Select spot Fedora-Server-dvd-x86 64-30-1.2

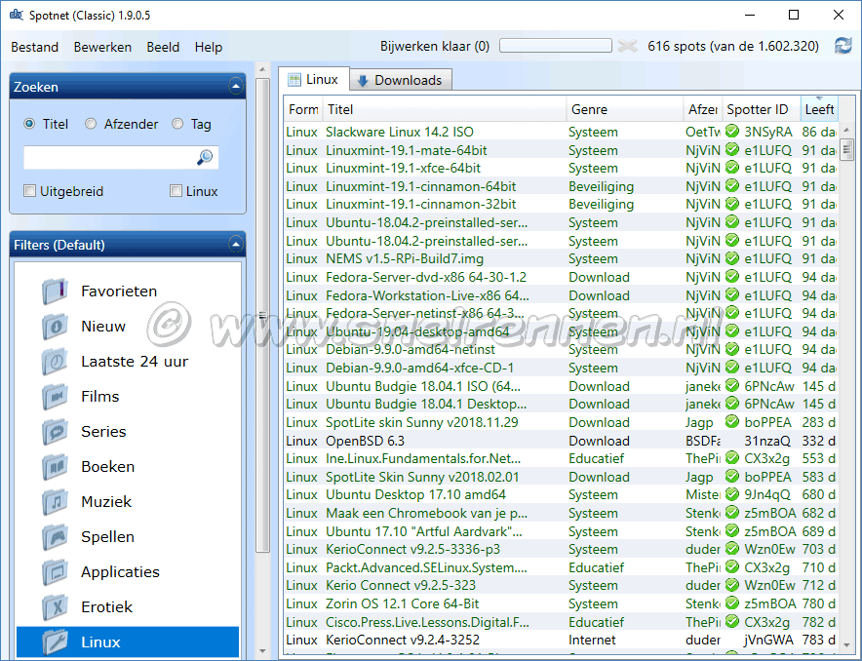point(561,277)
